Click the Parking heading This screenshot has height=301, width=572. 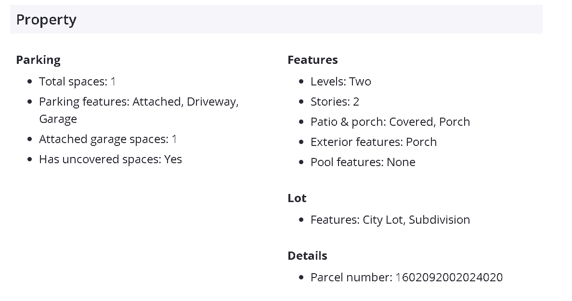click(39, 60)
